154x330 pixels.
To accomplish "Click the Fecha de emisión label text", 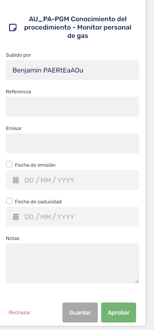I will coord(35,165).
